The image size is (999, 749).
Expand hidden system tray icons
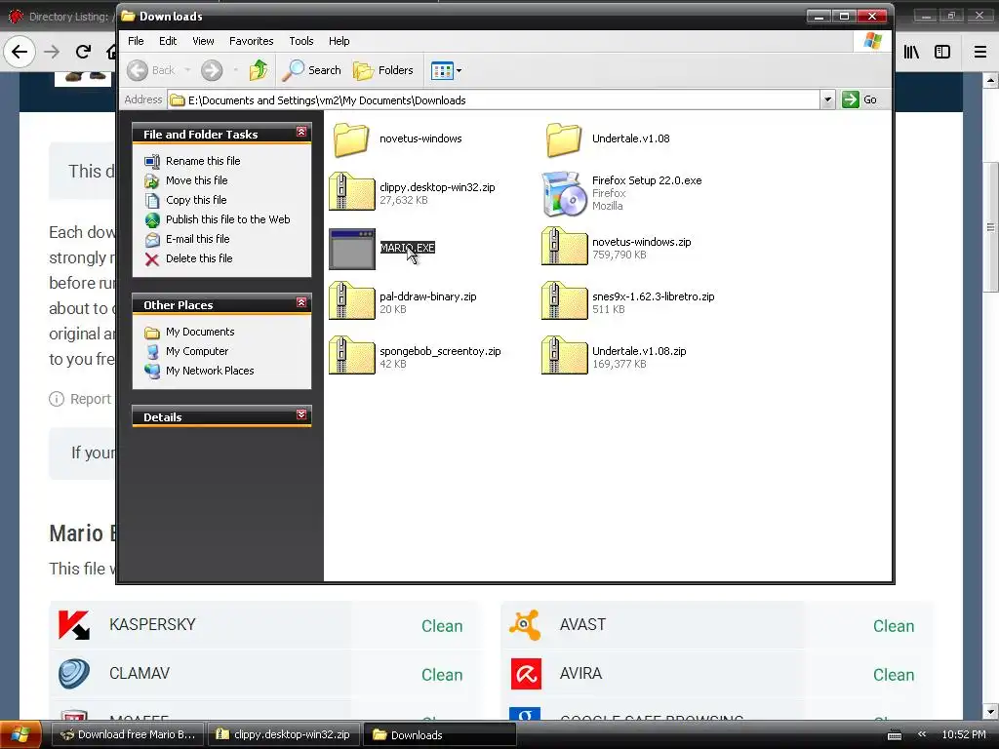pos(921,734)
